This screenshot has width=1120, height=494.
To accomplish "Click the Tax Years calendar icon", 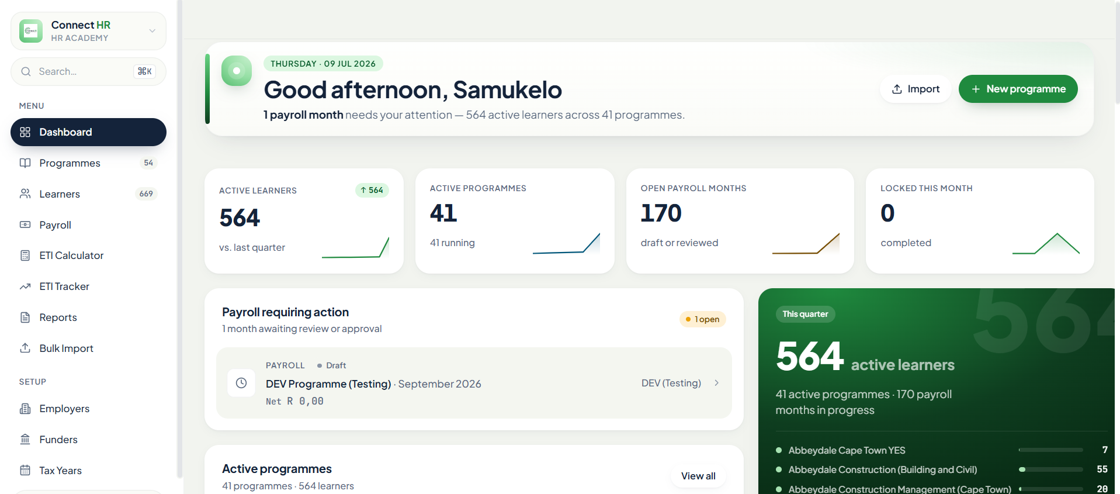I will [25, 470].
